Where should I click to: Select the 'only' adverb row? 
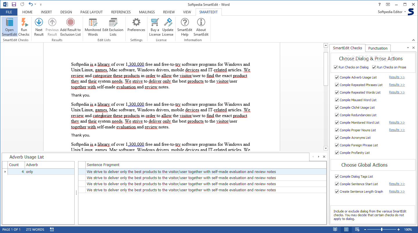point(38,172)
